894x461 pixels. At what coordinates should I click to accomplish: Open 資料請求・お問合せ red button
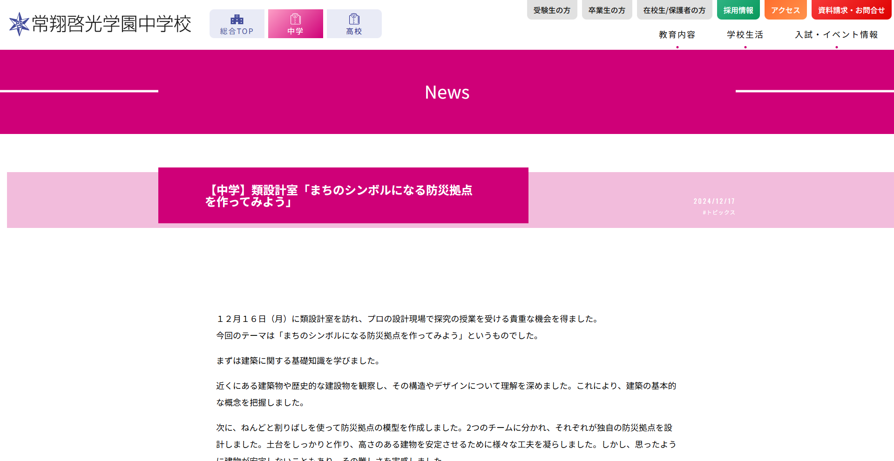851,10
